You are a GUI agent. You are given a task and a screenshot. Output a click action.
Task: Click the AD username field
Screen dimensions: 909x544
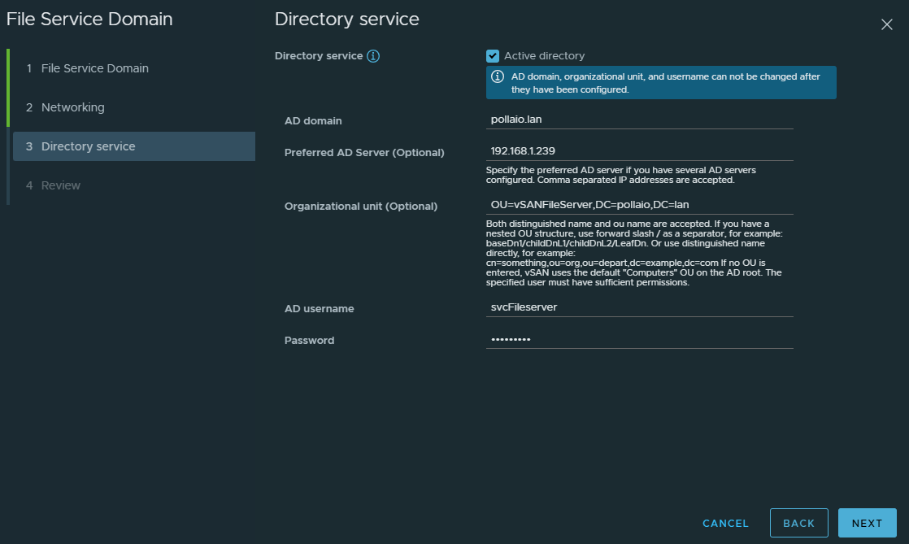pos(639,307)
